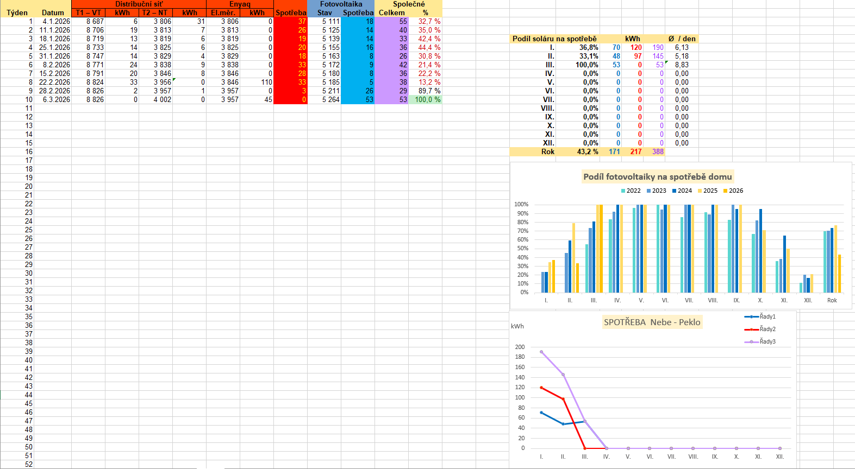Viewport: 855px width, 469px height.
Task: Select the date cell '4.1.2026'
Action: click(53, 21)
